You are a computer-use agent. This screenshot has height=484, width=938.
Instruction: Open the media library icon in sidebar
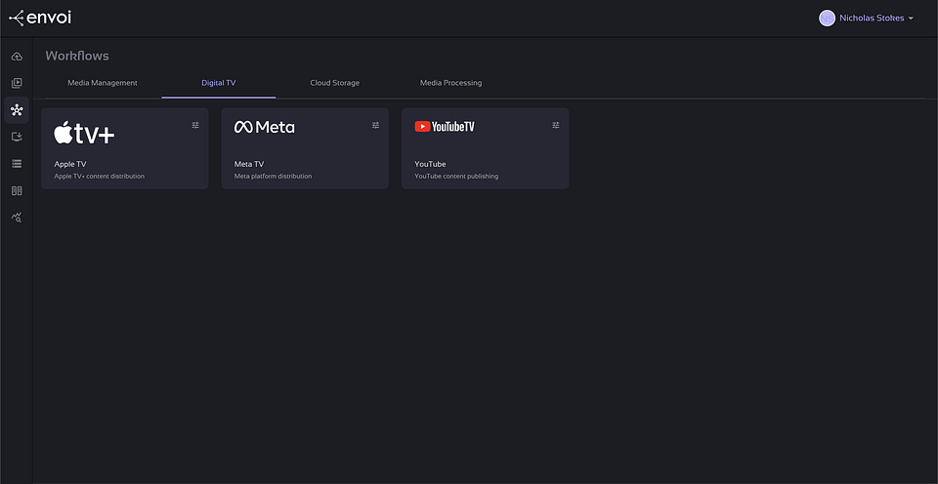tap(17, 83)
